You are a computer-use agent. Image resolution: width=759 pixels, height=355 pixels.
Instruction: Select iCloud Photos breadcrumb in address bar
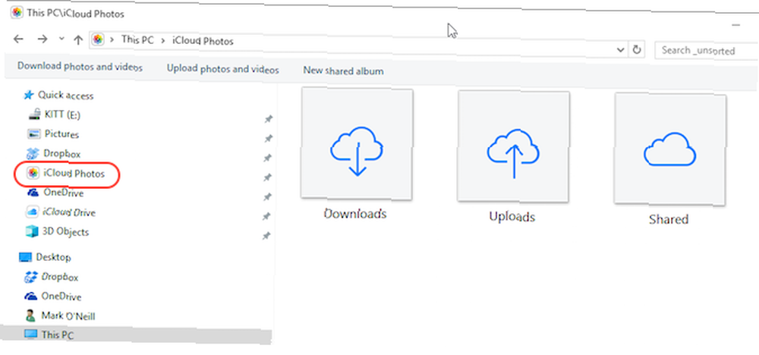click(x=203, y=41)
